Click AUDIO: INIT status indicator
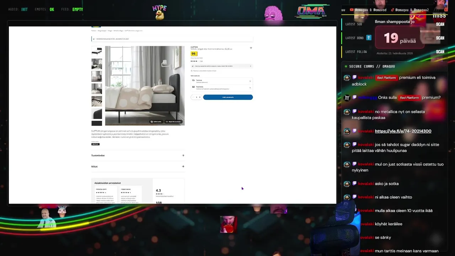Viewport: 455px width, 256px height. pyautogui.click(x=18, y=10)
